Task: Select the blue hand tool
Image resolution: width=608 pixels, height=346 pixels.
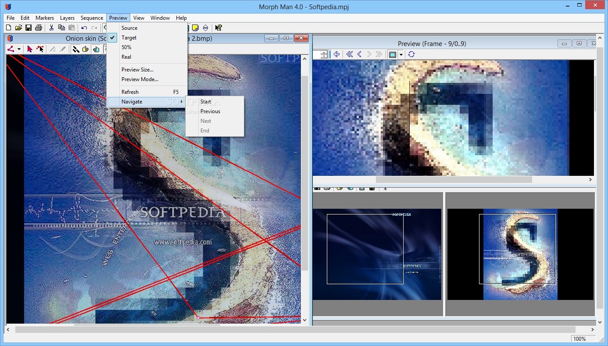Action: [x=96, y=49]
